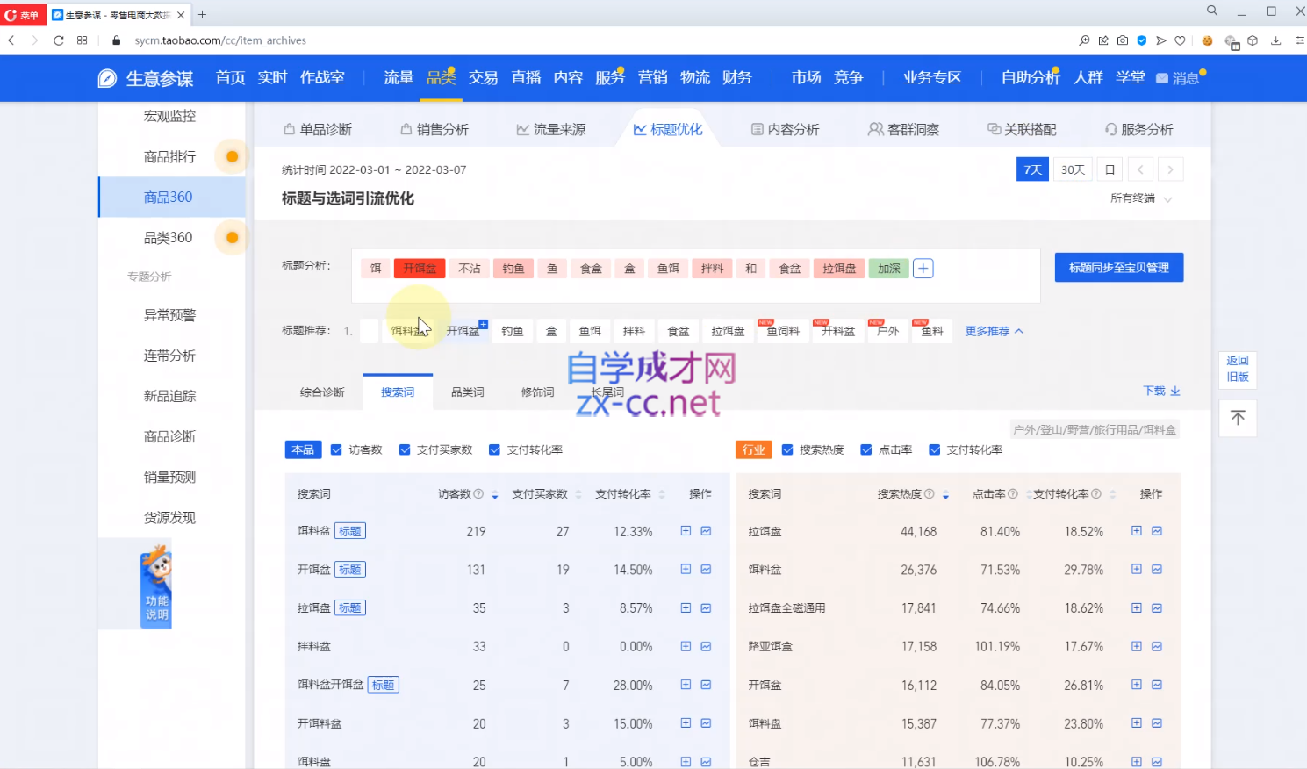Uncheck the 本品 访客数 checkbox
The width and height of the screenshot is (1307, 769).
click(336, 449)
